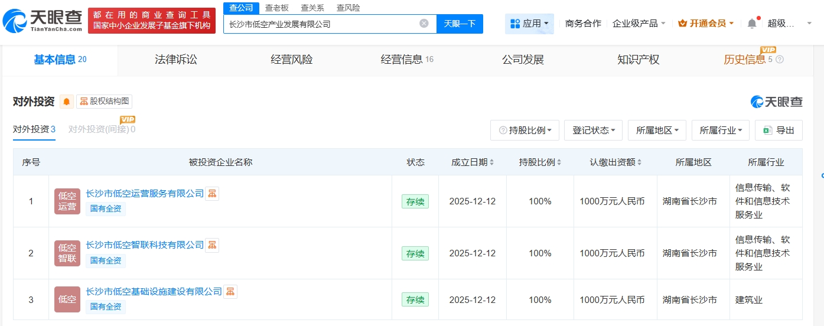Image resolution: width=824 pixels, height=326 pixels.
Task: Switch to the 法律诉讼 tab
Action: [x=175, y=60]
